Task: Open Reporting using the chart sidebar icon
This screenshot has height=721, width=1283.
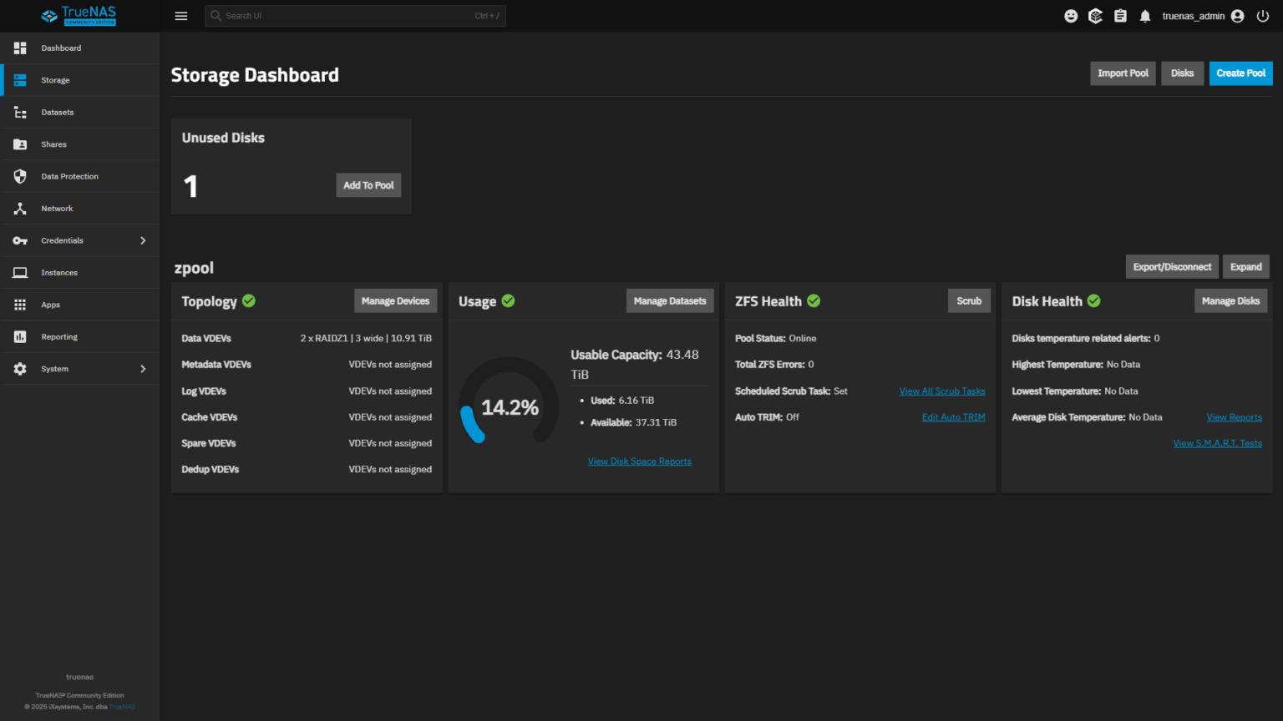Action: tap(19, 336)
